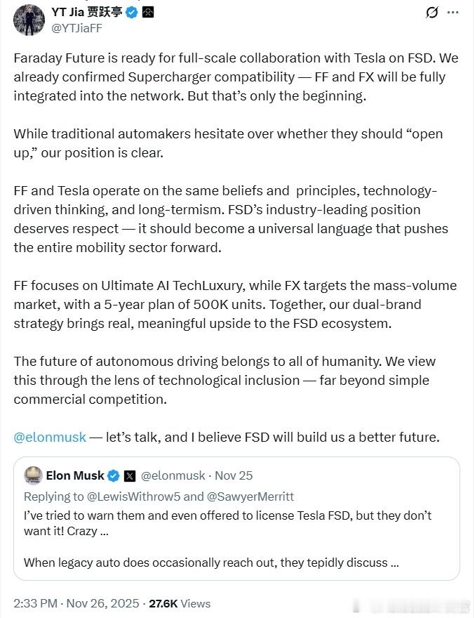The image size is (475, 618).
Task: Click the @elonmusk mention in tweet text
Action: click(x=50, y=437)
